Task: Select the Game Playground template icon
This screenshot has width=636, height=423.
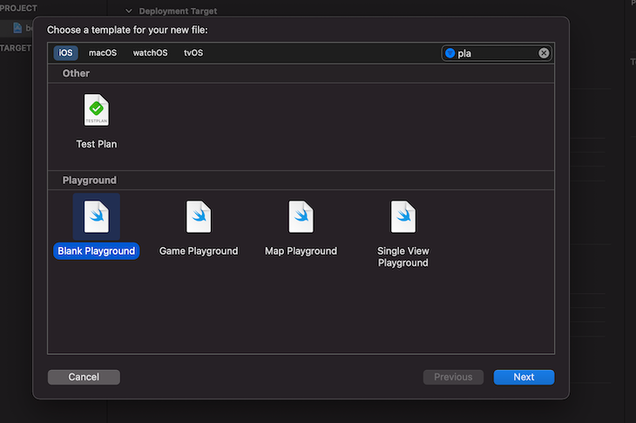Action: coord(199,217)
